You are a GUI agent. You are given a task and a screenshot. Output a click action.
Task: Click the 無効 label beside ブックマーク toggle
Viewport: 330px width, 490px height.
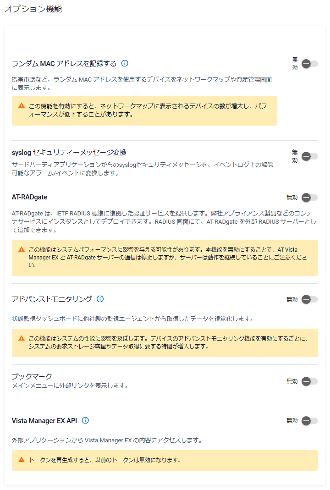click(x=292, y=381)
